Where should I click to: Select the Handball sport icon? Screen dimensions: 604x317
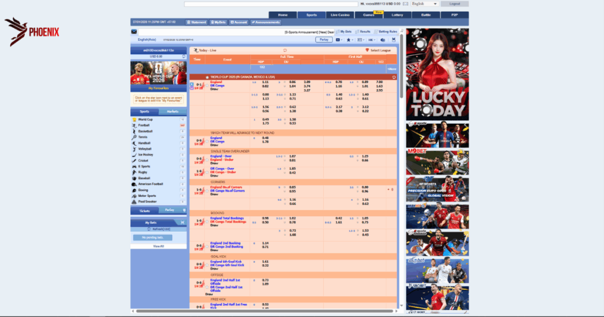(134, 143)
